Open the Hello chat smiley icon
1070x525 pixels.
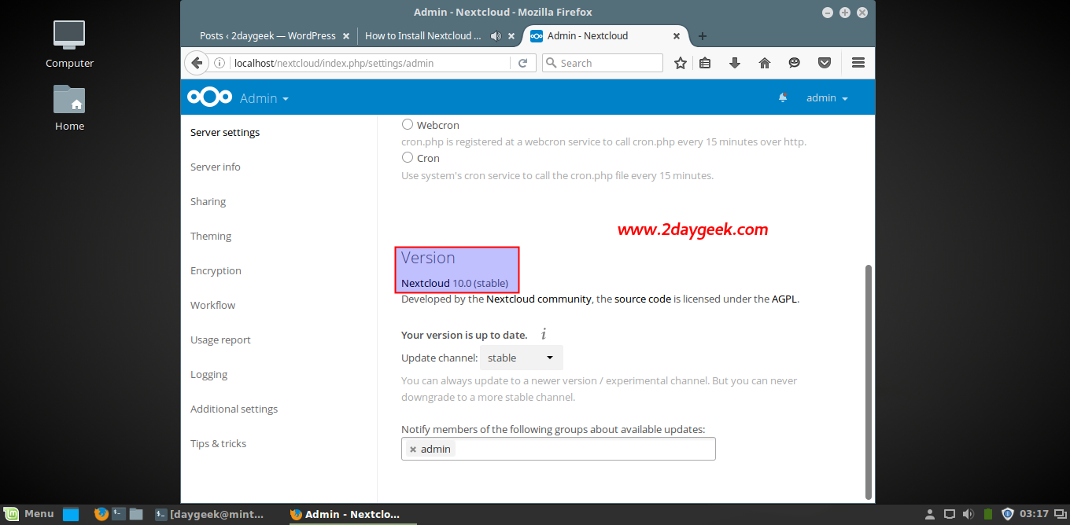(x=795, y=63)
